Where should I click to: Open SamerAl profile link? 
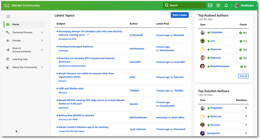(179, 77)
